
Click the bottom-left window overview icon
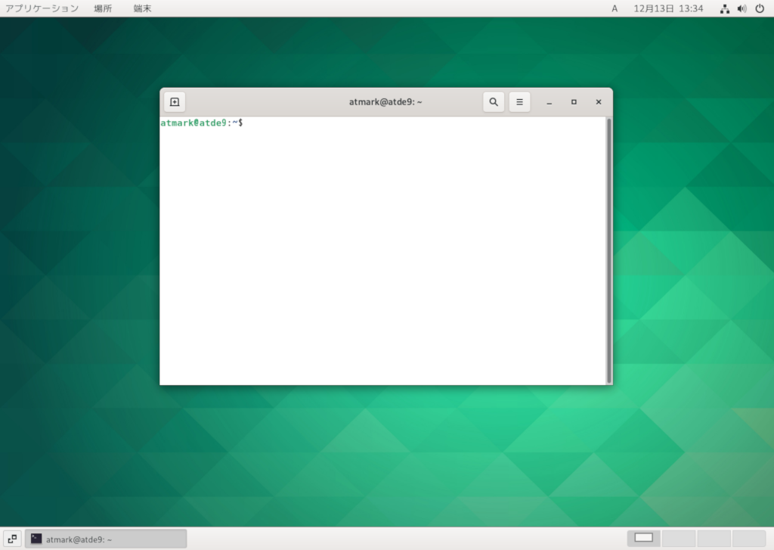pyautogui.click(x=12, y=539)
